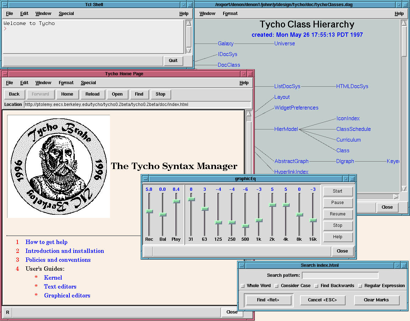Click the Tycho Brahe logo image
This screenshot has width=410, height=321.
pyautogui.click(x=59, y=166)
